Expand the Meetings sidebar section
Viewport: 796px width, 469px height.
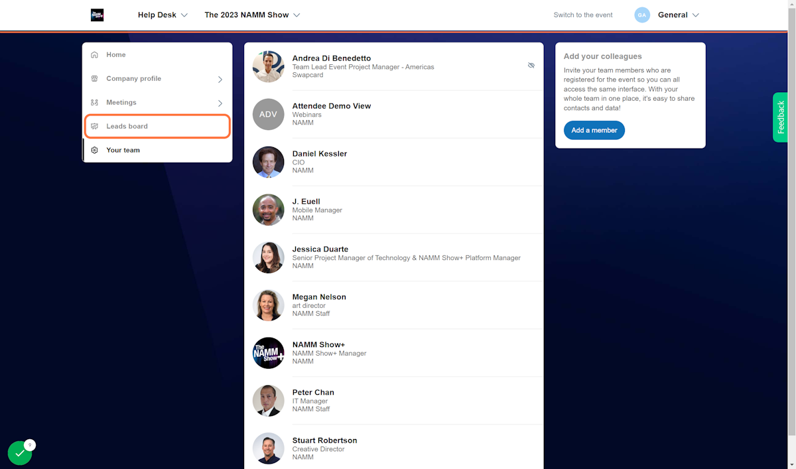(x=220, y=102)
